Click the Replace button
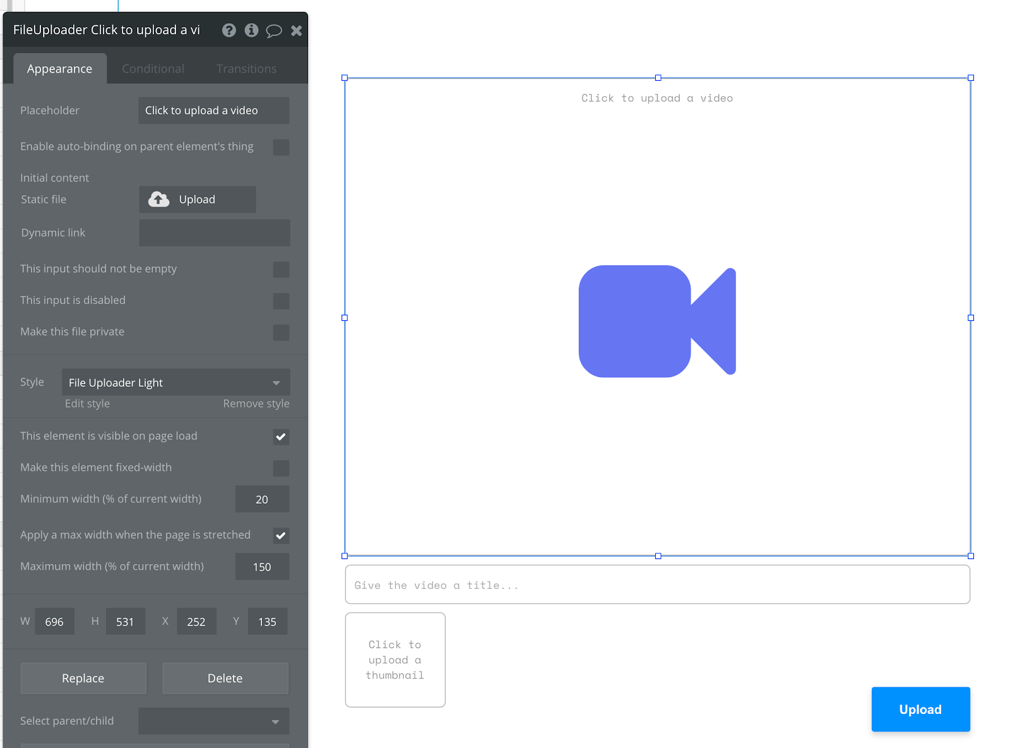 click(x=83, y=678)
